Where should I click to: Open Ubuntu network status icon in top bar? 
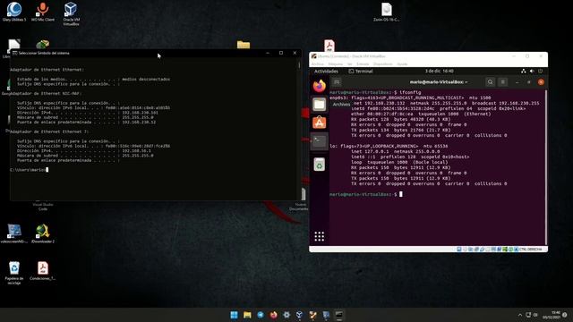524,72
